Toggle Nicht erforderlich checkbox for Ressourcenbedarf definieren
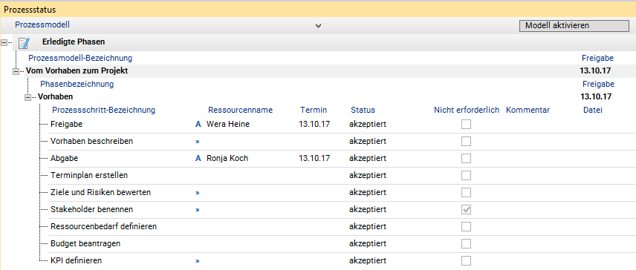Screen dimensions: 636x270 point(467,226)
